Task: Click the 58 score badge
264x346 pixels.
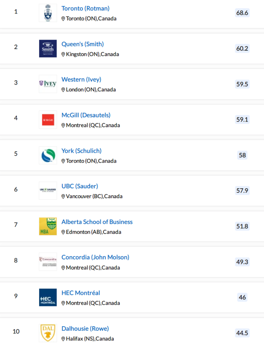Action: point(242,155)
